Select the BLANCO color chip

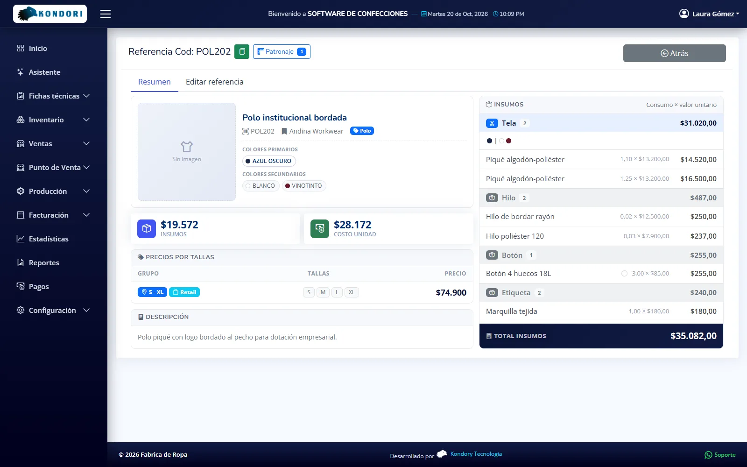tap(261, 186)
